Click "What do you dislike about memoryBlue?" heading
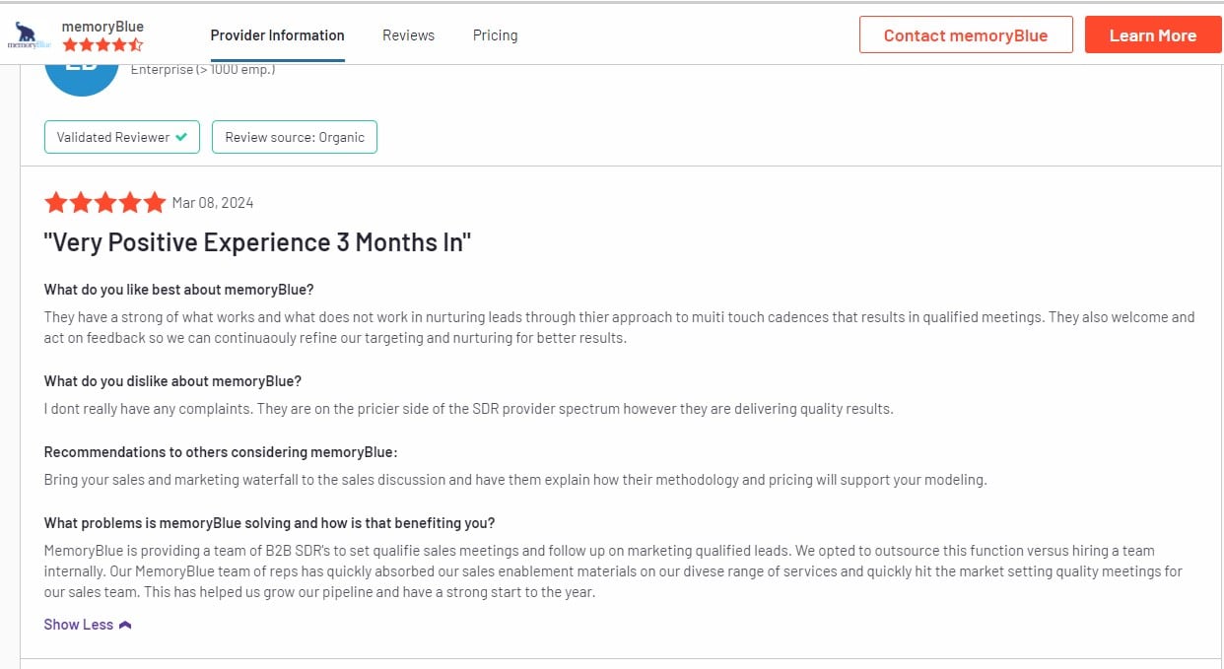1224x669 pixels. pos(172,381)
